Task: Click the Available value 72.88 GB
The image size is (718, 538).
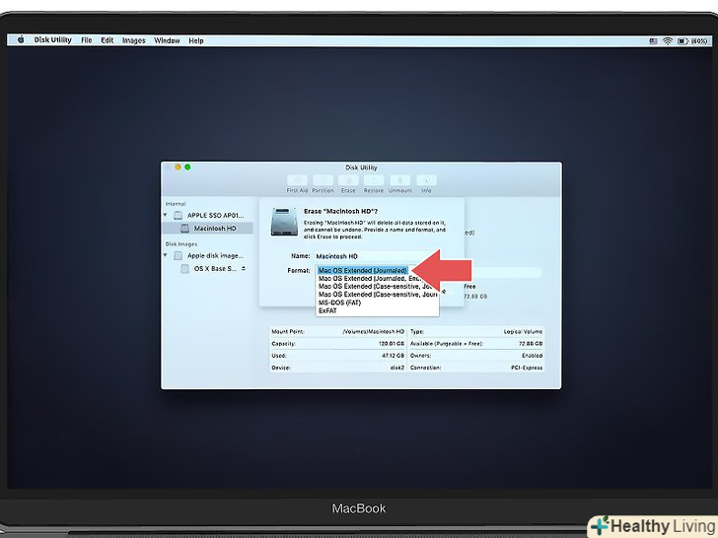Action: [x=531, y=344]
